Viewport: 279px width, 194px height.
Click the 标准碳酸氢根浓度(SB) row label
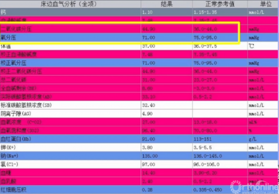[x=28, y=105]
